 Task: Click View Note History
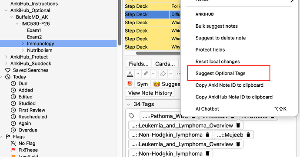point(150,93)
